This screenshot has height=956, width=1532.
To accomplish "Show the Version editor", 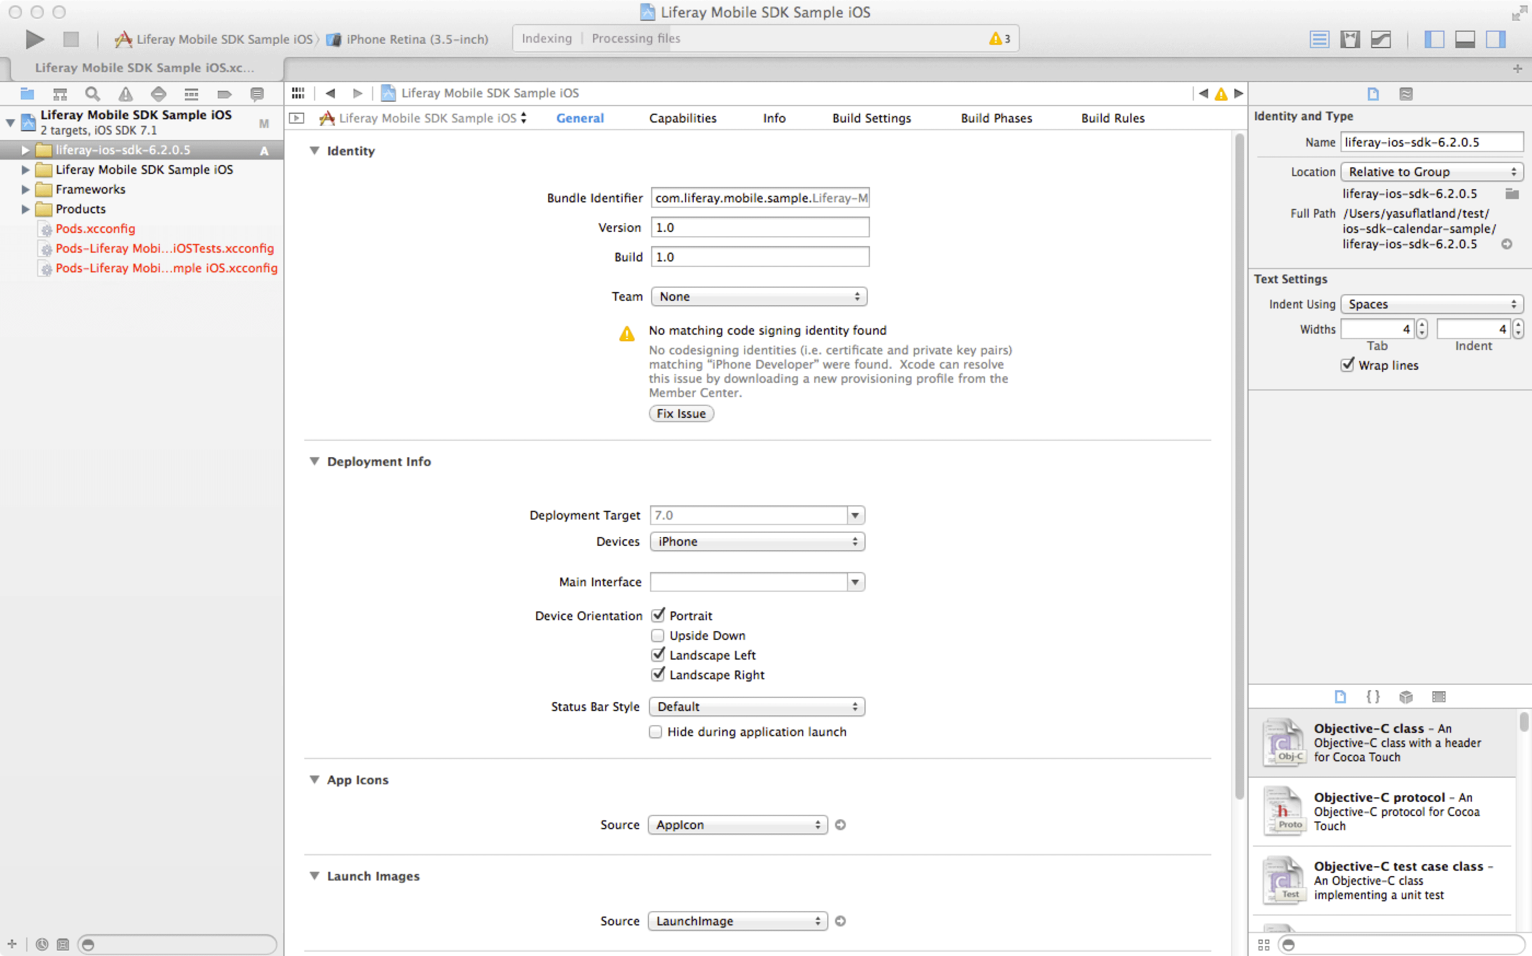I will point(1380,39).
